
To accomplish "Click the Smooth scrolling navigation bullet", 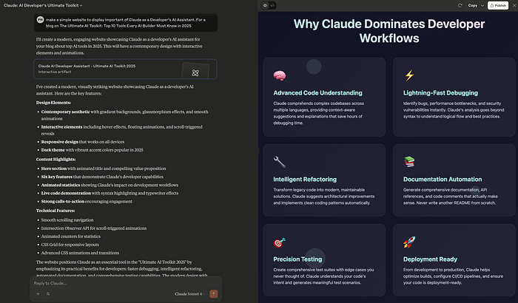I will point(67,219).
